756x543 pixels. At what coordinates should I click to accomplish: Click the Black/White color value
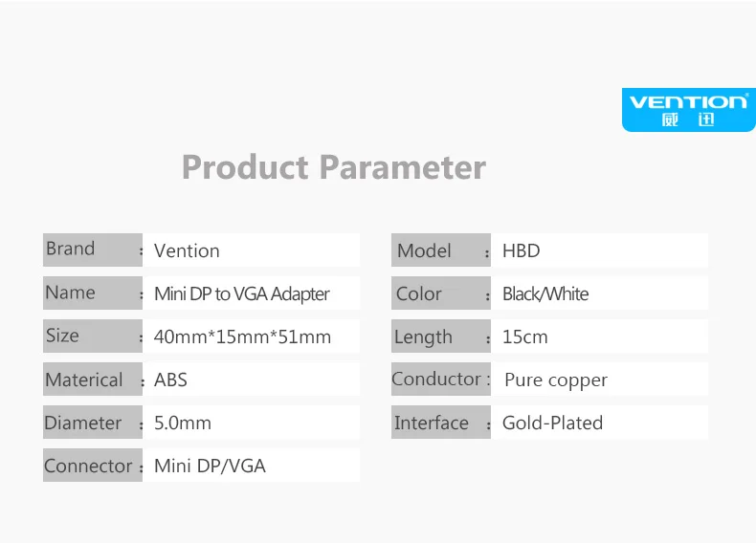(545, 293)
